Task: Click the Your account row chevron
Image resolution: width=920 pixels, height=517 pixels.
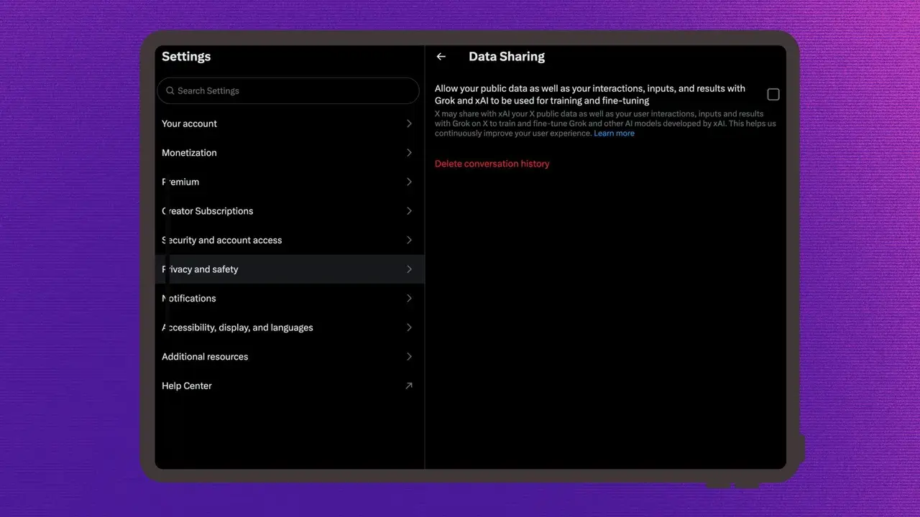Action: pos(409,124)
